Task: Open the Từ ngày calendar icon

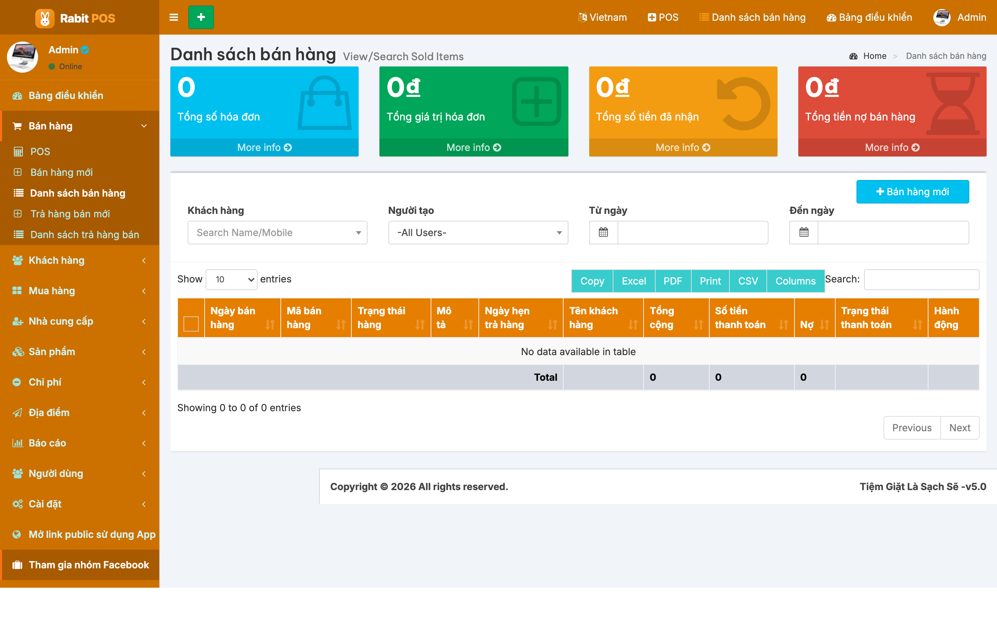Action: 603,232
